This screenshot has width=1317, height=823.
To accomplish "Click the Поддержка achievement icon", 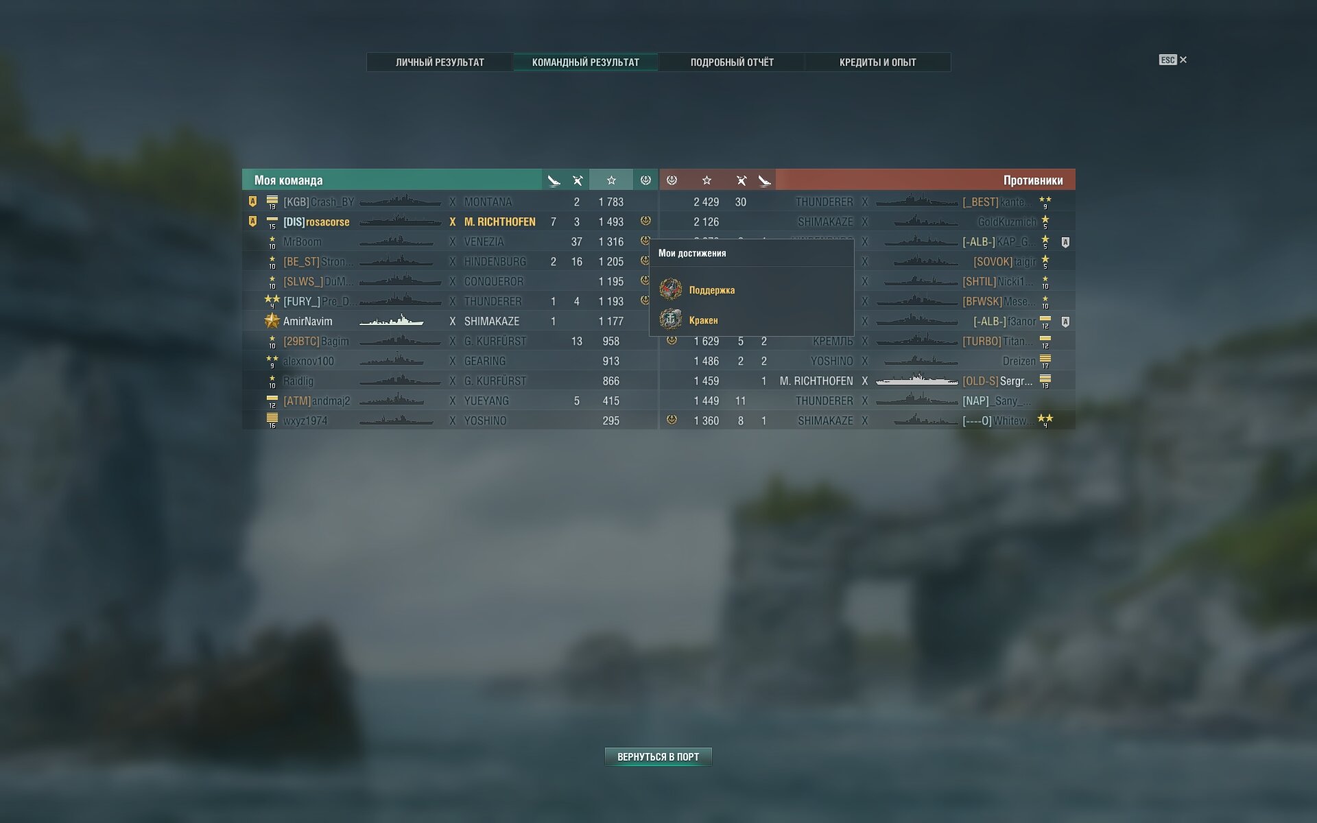I will click(671, 289).
